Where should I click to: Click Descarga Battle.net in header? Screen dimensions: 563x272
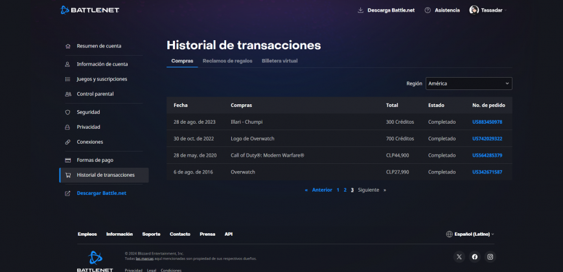click(x=391, y=10)
